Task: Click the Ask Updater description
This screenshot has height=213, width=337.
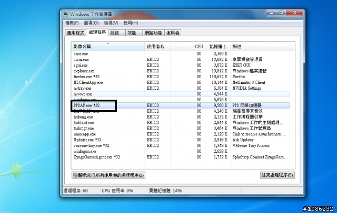Action: point(243,140)
